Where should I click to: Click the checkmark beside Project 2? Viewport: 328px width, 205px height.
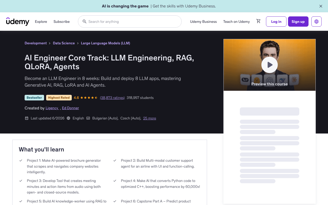[x=115, y=160]
